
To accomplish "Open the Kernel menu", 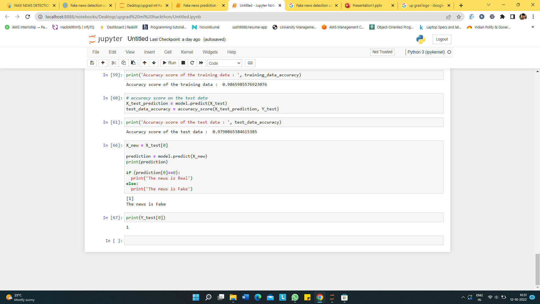I will click(187, 52).
